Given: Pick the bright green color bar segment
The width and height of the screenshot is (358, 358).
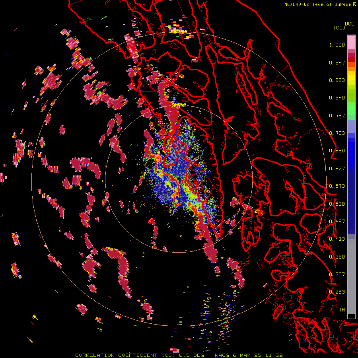Looking at the screenshot, I should pos(351,109).
